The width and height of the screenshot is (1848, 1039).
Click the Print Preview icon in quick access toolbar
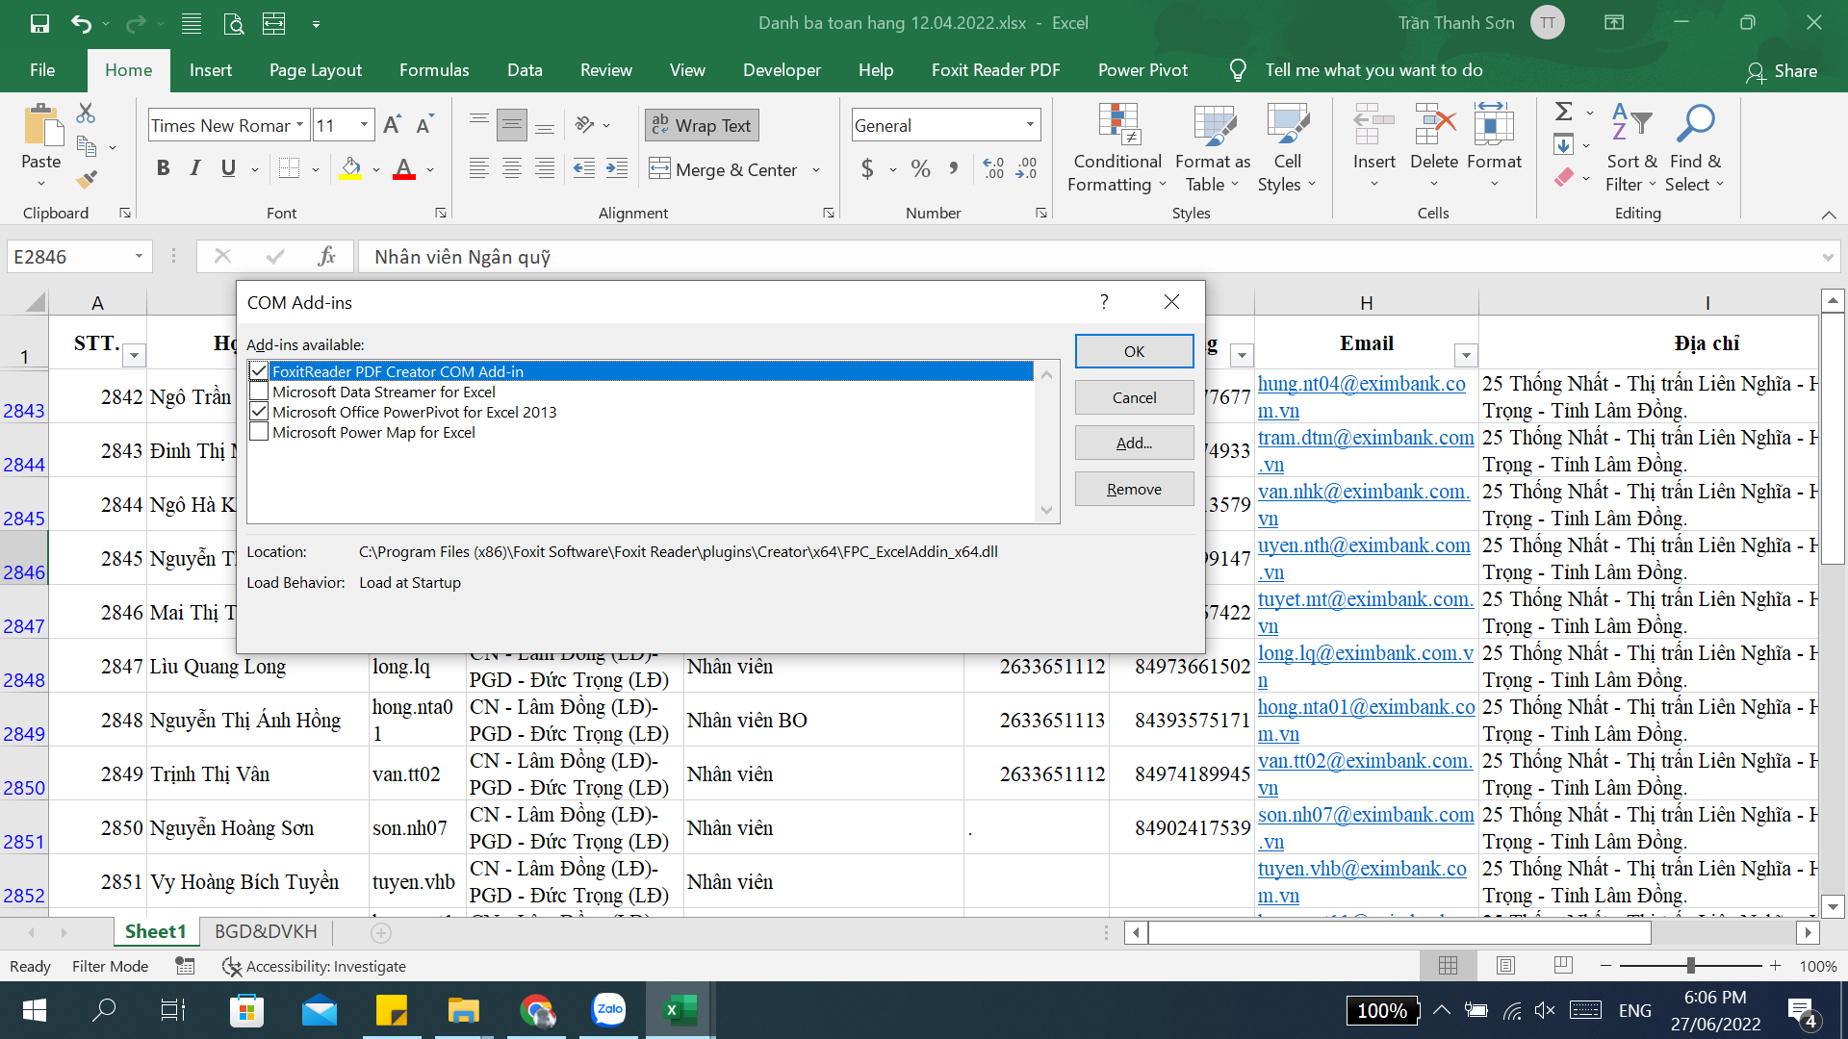tap(233, 23)
